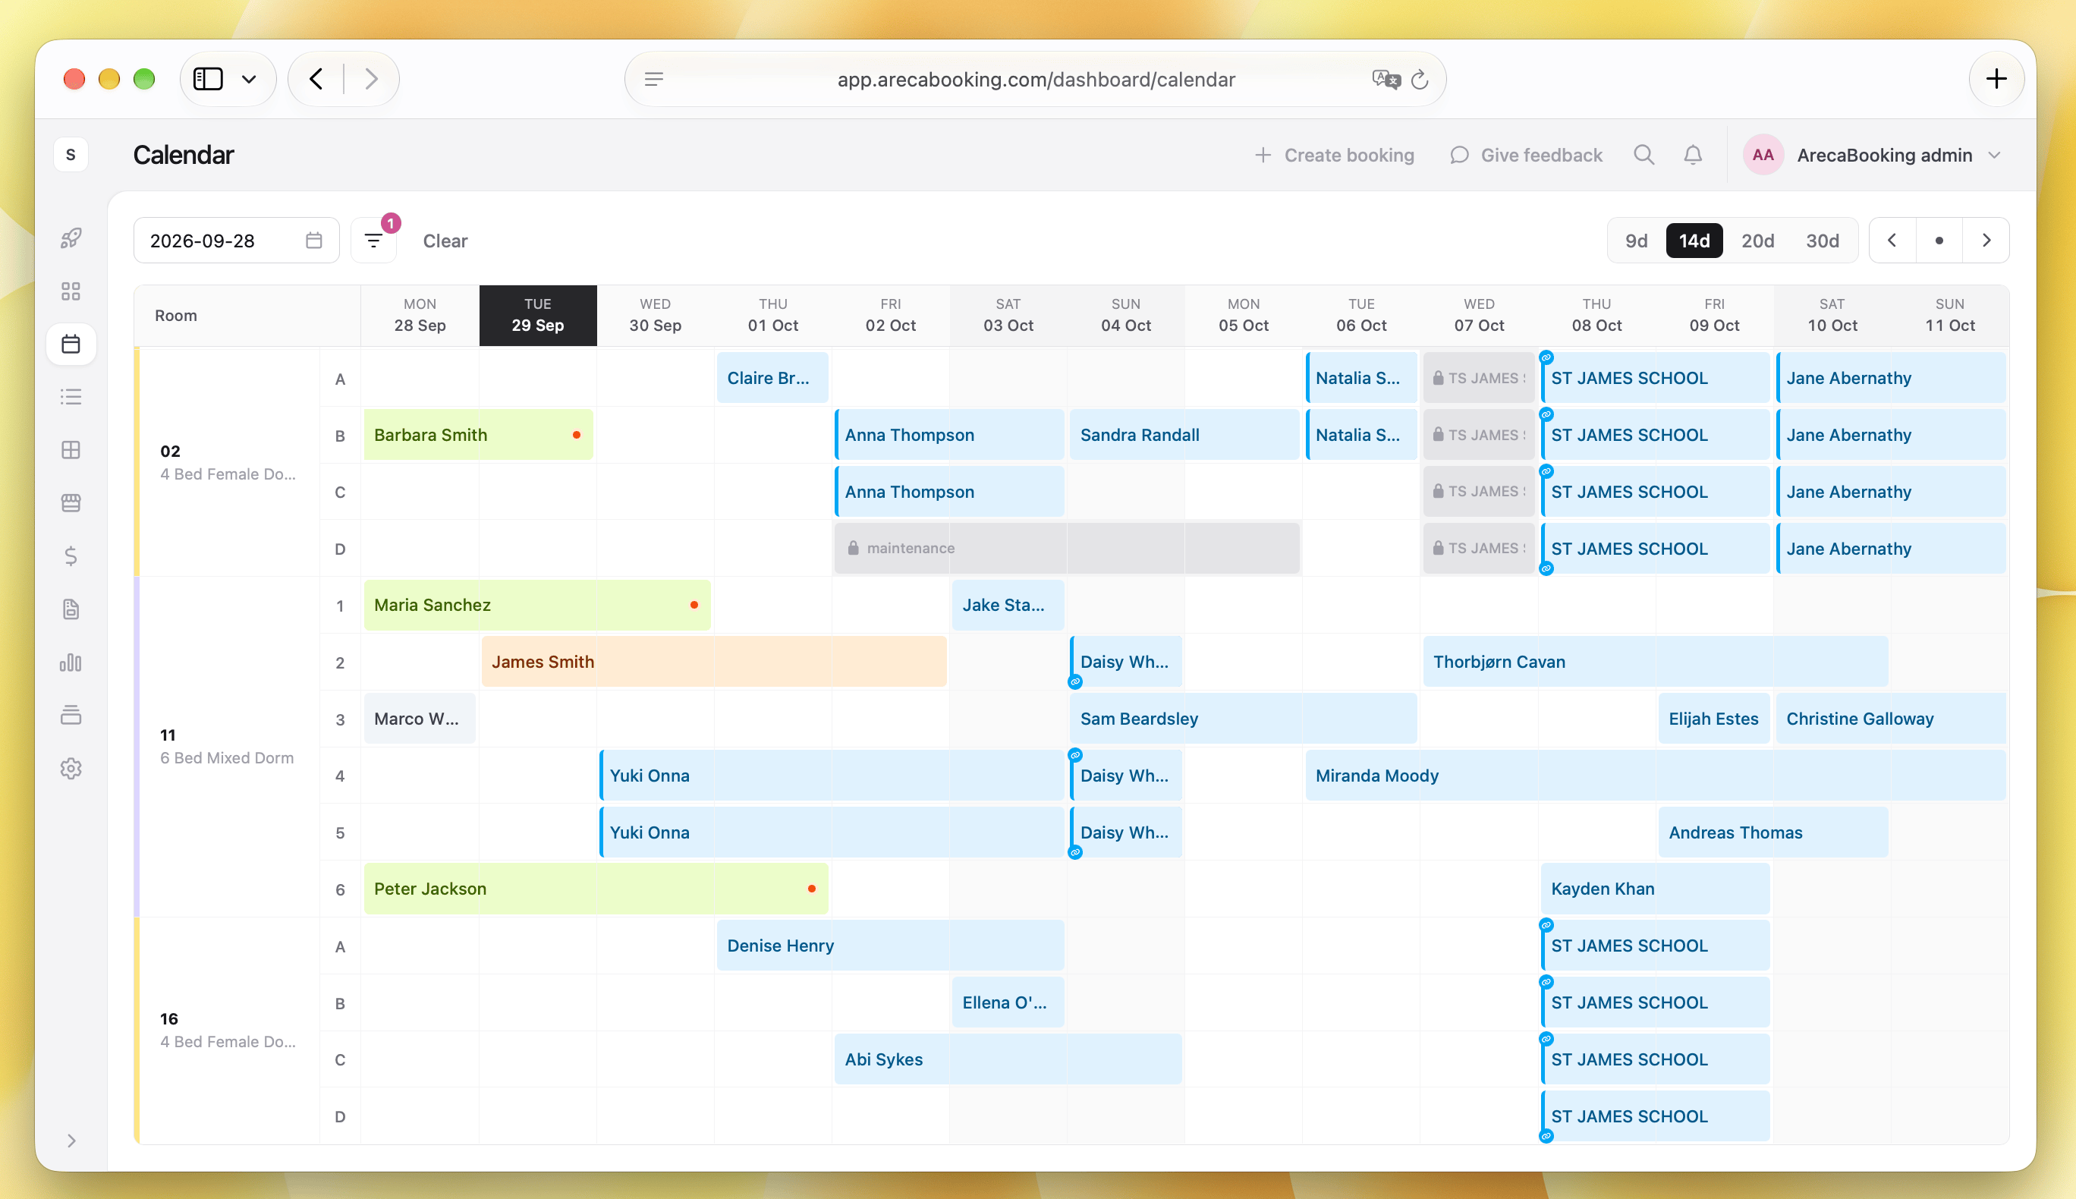The image size is (2076, 1199).
Task: Clear the active filters
Action: tap(445, 241)
